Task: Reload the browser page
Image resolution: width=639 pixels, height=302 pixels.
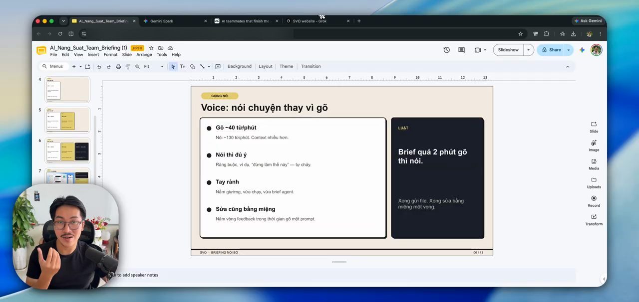Action: pos(60,34)
